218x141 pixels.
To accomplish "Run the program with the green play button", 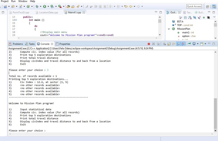I will point(45,6).
